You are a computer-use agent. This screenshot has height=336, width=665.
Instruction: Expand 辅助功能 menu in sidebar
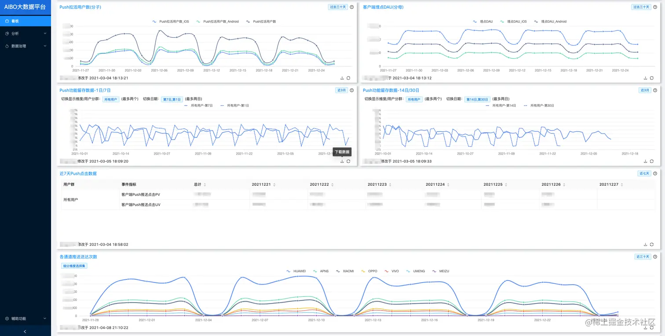(x=25, y=318)
